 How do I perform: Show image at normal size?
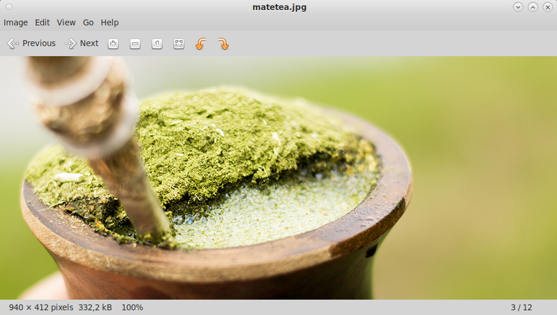pyautogui.click(x=157, y=44)
